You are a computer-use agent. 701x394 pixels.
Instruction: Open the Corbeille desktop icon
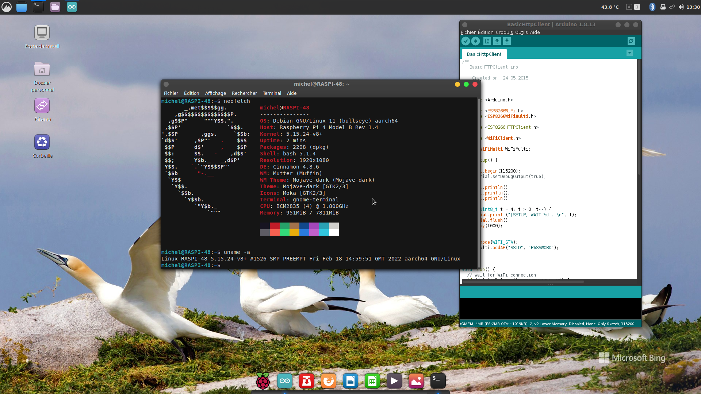tap(42, 142)
